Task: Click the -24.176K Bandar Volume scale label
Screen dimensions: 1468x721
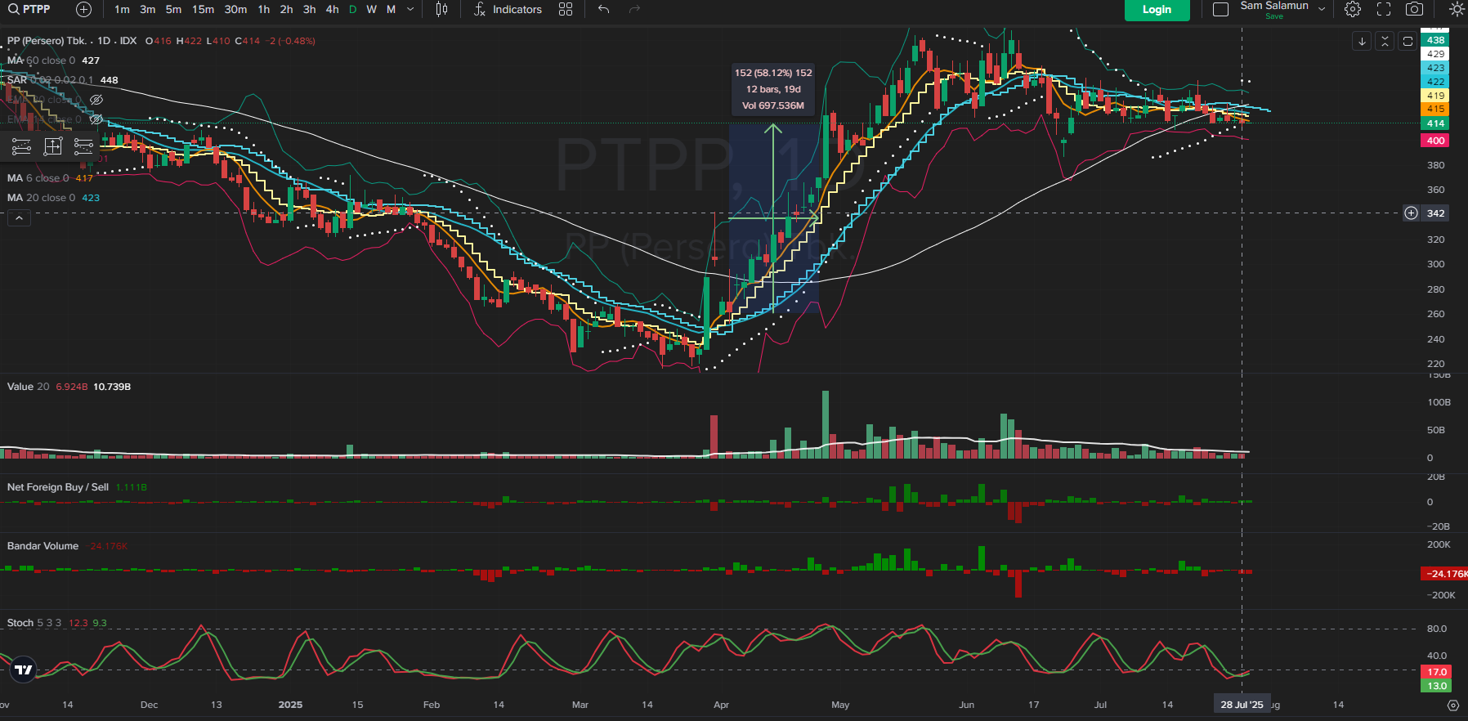Action: [x=1445, y=574]
